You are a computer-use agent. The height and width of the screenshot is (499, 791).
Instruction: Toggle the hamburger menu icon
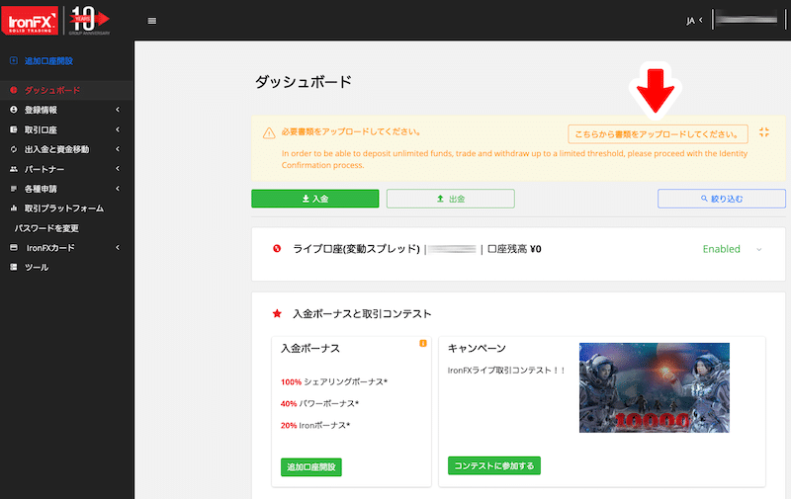[x=152, y=21]
